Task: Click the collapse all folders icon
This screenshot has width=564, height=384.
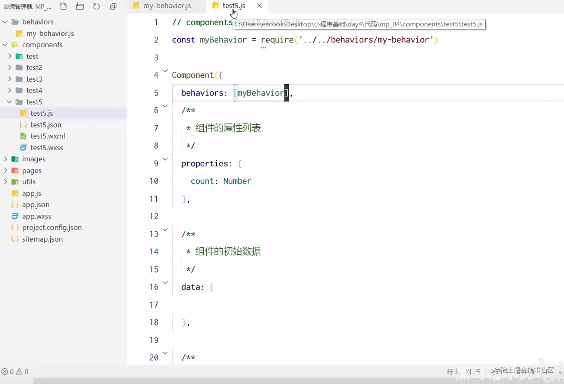Action: 113,6
